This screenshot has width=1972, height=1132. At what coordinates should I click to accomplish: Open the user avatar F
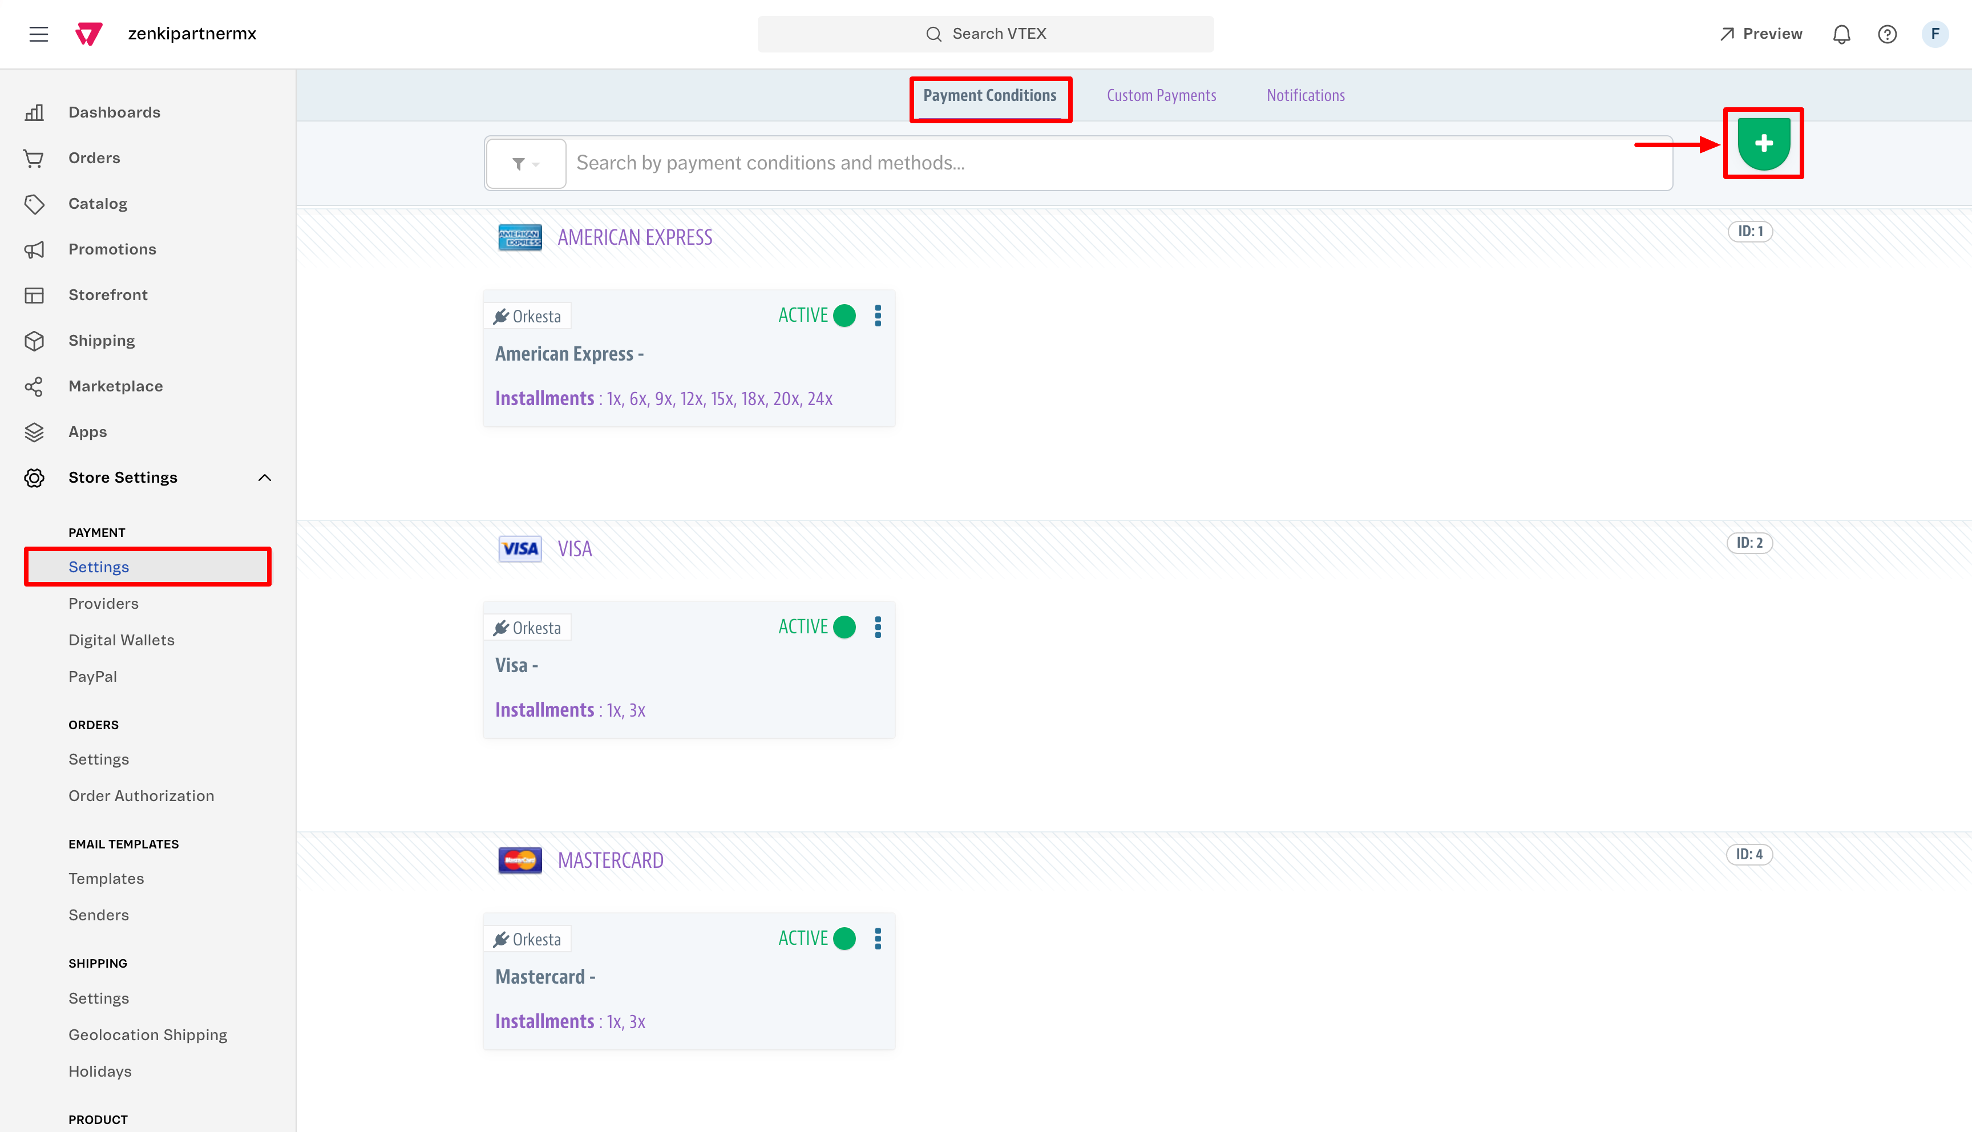click(x=1935, y=34)
